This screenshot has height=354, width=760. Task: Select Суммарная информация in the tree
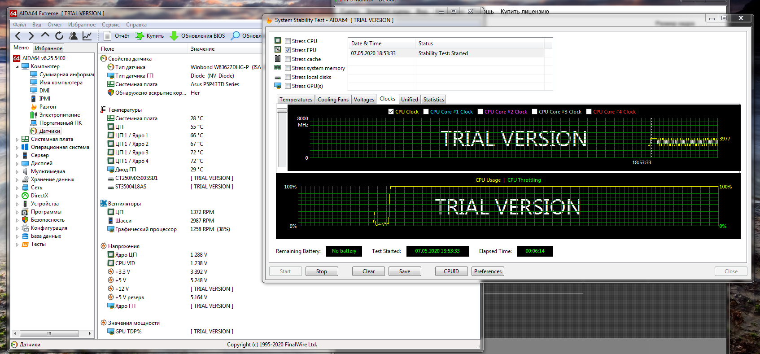(62, 74)
